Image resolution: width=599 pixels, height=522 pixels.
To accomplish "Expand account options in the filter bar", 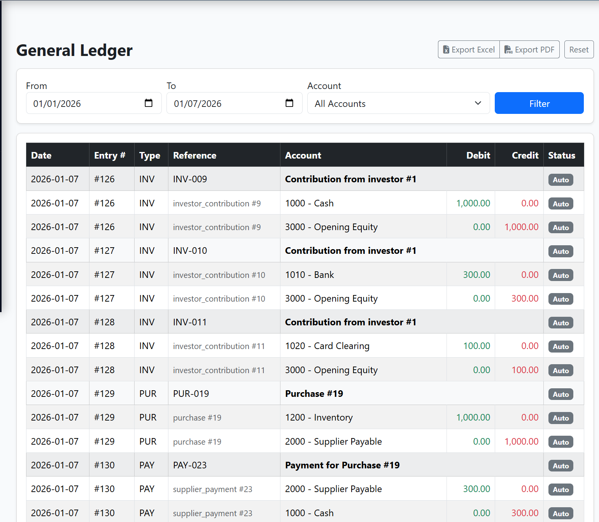I will click(398, 103).
